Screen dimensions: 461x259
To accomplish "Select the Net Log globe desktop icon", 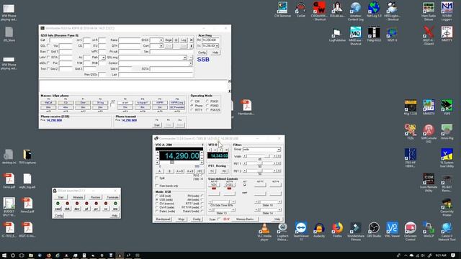I will (x=374, y=9).
